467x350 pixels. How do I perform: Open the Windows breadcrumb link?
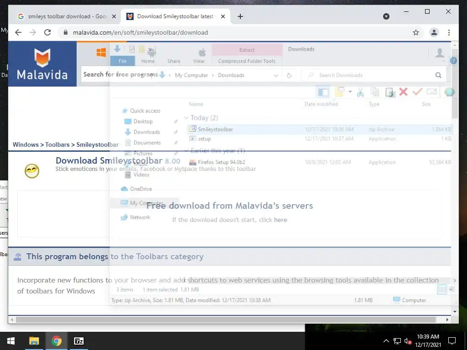point(26,144)
